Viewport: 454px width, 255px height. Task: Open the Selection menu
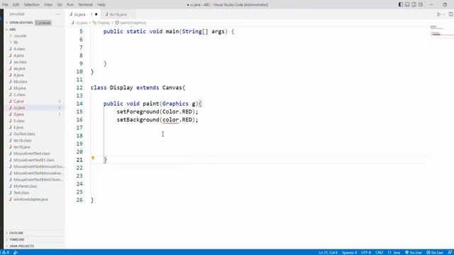pos(31,5)
